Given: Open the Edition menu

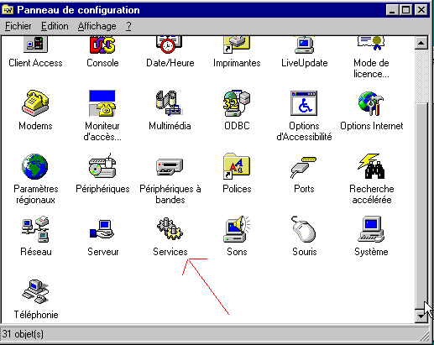Looking at the screenshot, I should (55, 26).
